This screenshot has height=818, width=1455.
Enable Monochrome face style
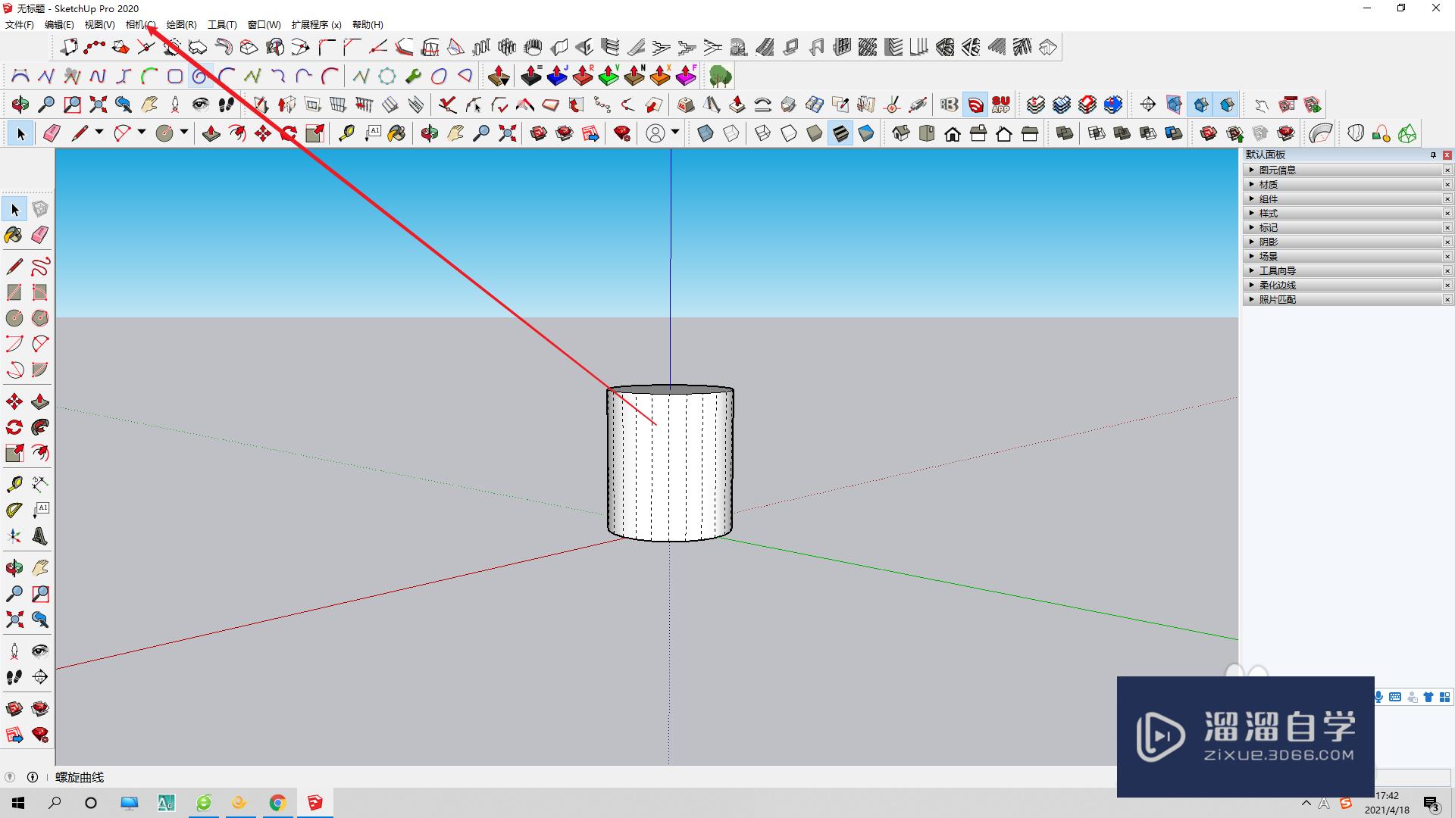click(x=866, y=134)
